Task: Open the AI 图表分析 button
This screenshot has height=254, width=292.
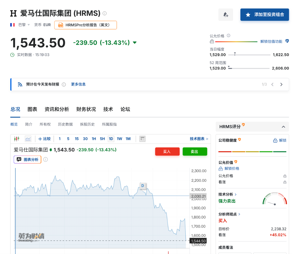Action: pos(27,159)
